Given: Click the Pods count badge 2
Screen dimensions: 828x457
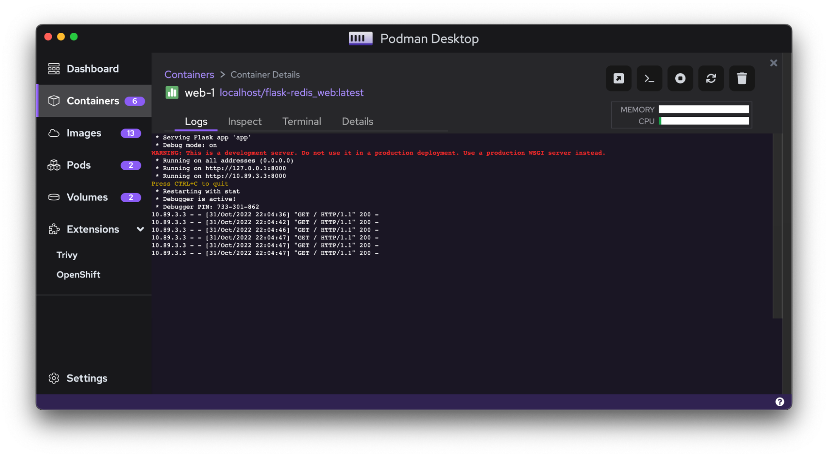Looking at the screenshot, I should coord(131,165).
